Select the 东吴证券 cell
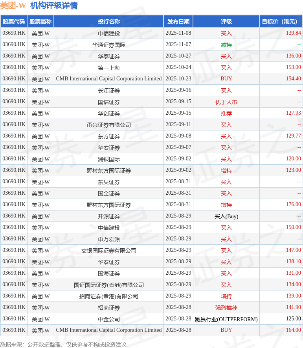 pyautogui.click(x=109, y=182)
